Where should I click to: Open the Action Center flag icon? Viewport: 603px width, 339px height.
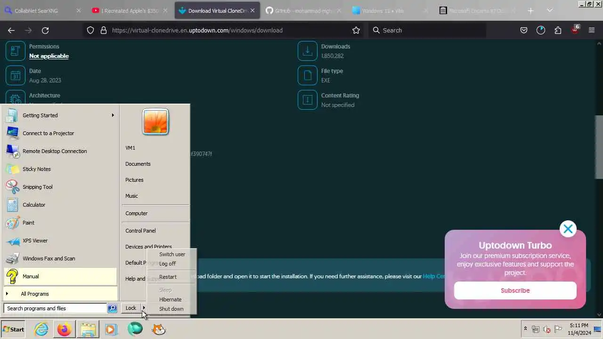click(558, 329)
